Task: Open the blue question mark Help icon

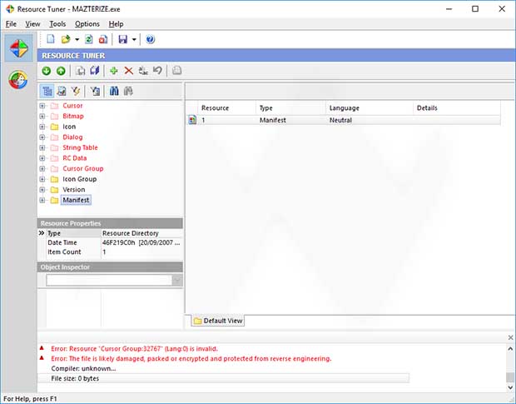Action: coord(150,39)
